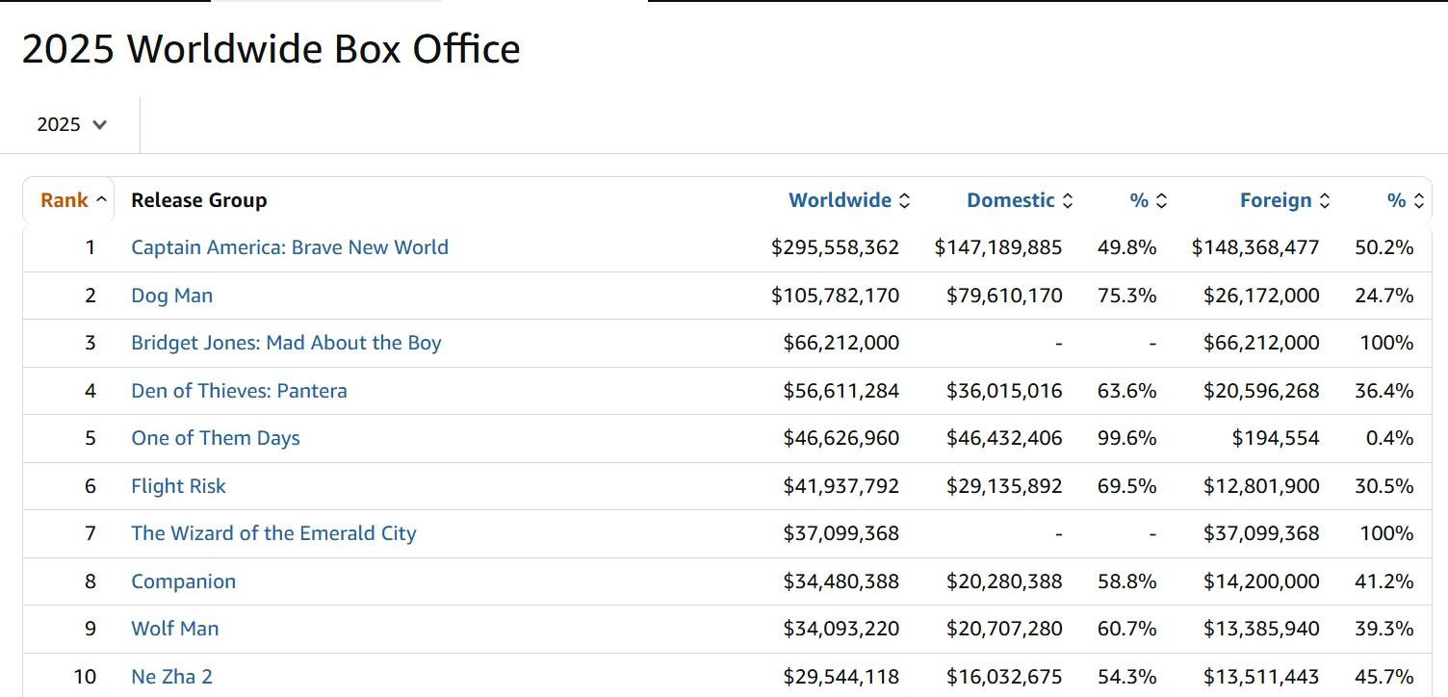Sort by domestic percentage column

pyautogui.click(x=1149, y=200)
